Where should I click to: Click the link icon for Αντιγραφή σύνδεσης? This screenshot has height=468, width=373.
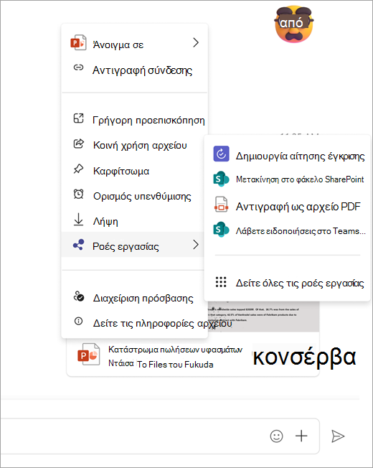tap(78, 67)
